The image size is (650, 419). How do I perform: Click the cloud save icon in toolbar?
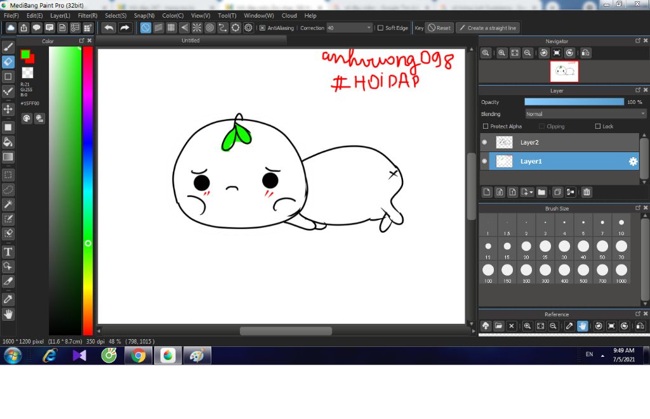point(11,28)
